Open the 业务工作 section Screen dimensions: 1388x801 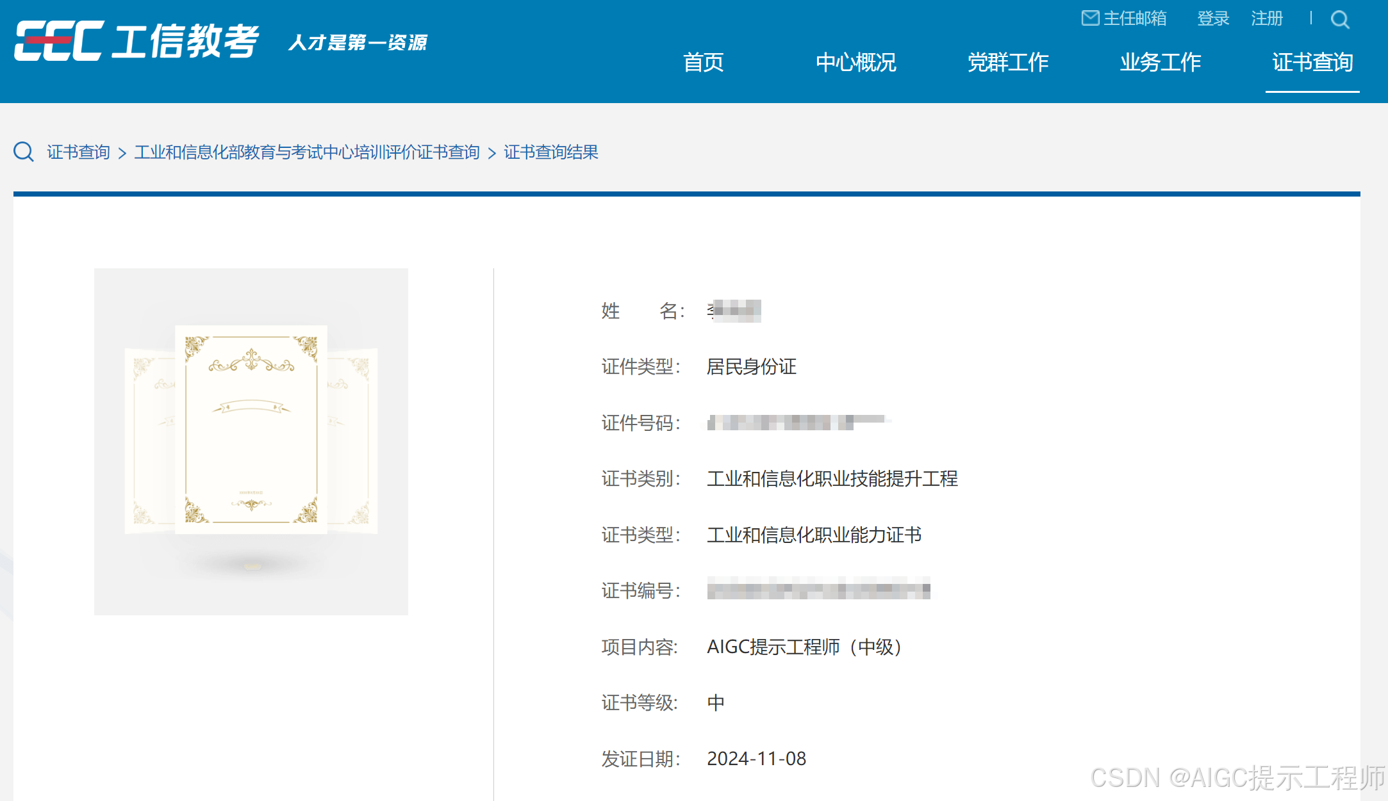[x=1161, y=63]
